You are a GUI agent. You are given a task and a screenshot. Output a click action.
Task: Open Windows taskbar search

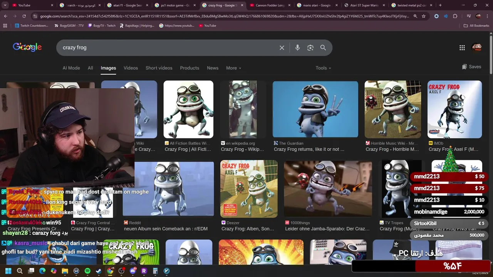click(20, 271)
